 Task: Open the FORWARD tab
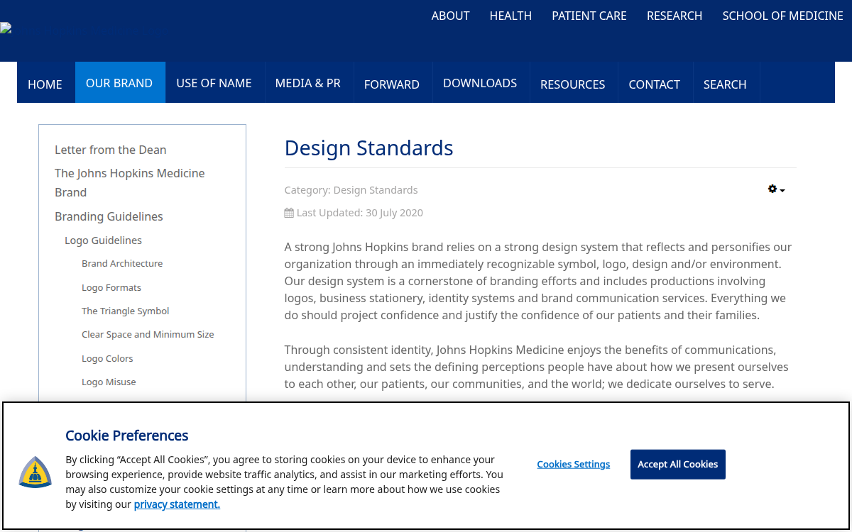coord(392,84)
